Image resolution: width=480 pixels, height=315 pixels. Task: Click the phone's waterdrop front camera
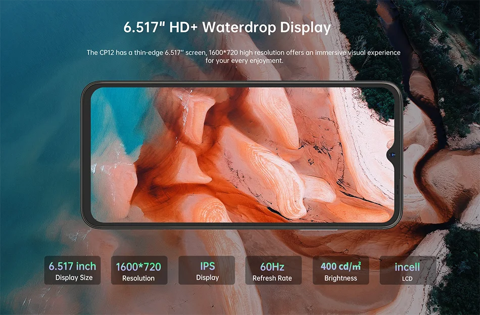coord(393,155)
